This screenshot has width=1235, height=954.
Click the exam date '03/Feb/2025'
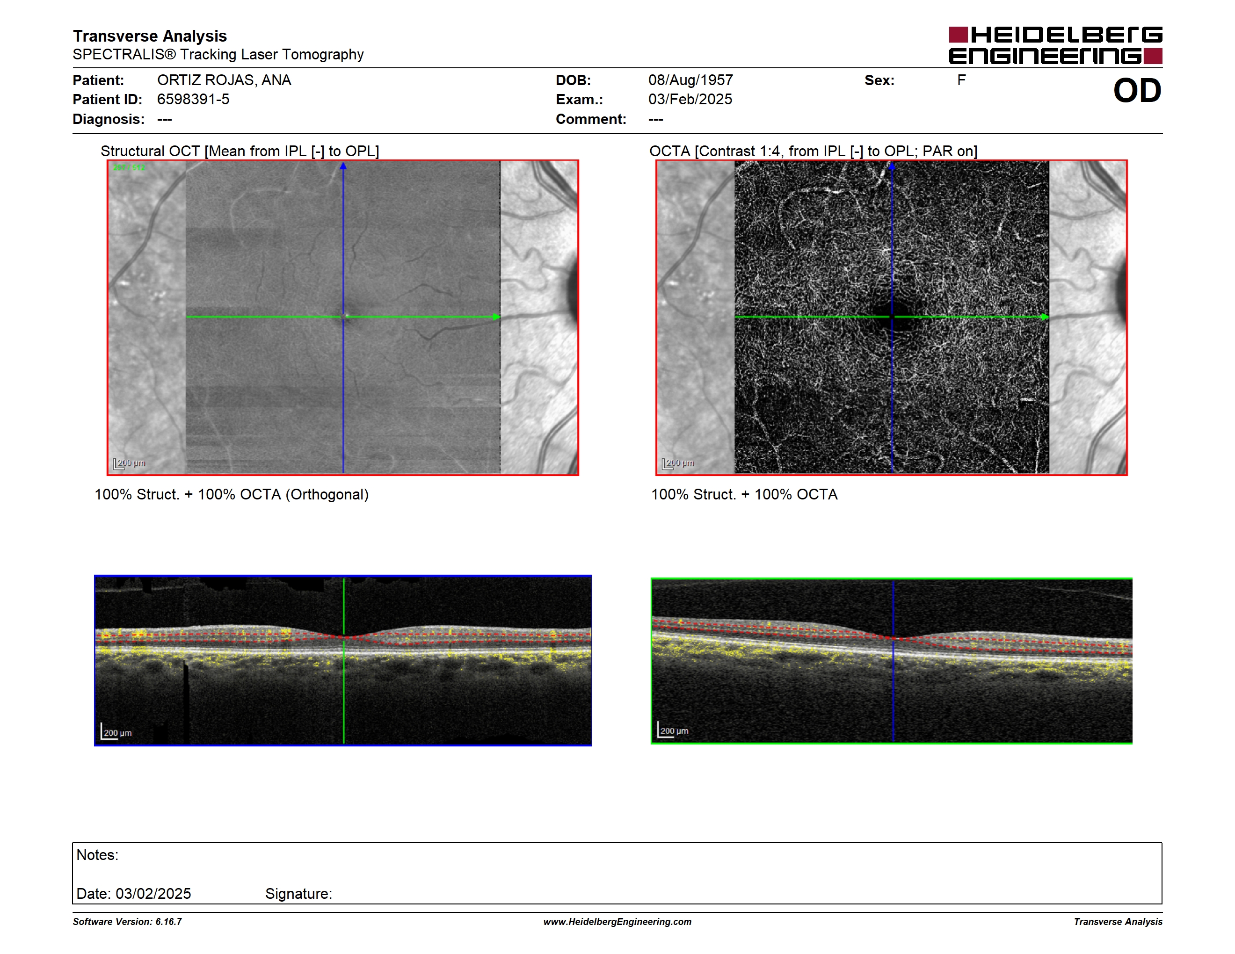coord(690,100)
